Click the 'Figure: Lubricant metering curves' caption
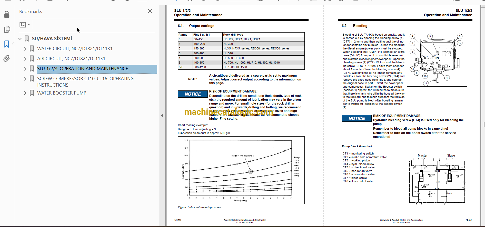 199,208
